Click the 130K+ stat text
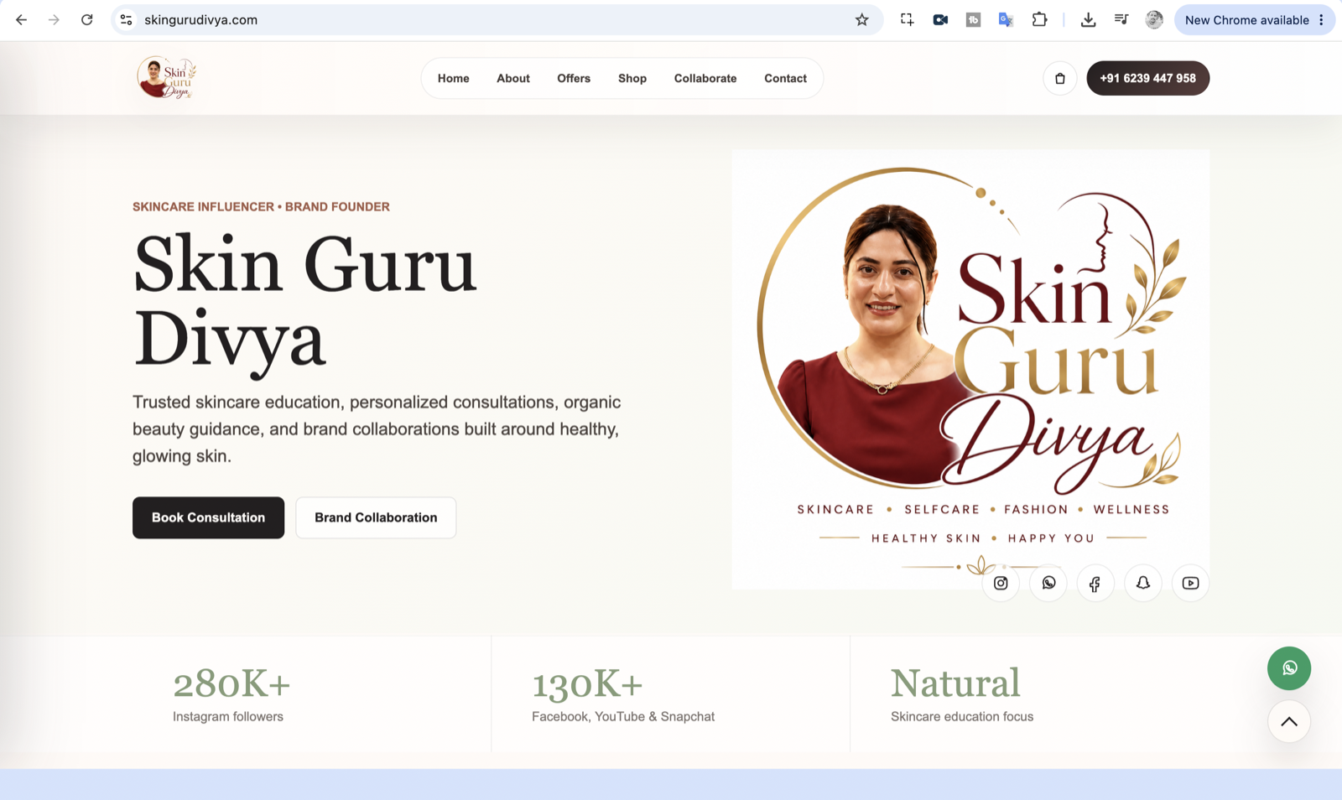This screenshot has width=1342, height=800. tap(587, 683)
